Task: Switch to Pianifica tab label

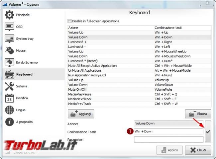Action: (x=22, y=98)
